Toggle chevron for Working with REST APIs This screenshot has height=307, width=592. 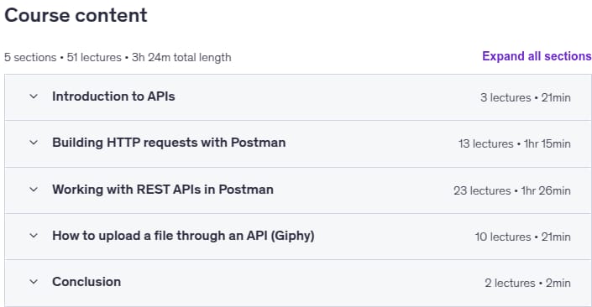click(x=34, y=190)
